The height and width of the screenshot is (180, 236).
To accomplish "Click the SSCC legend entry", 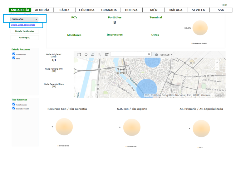I will (x=200, y=148).
